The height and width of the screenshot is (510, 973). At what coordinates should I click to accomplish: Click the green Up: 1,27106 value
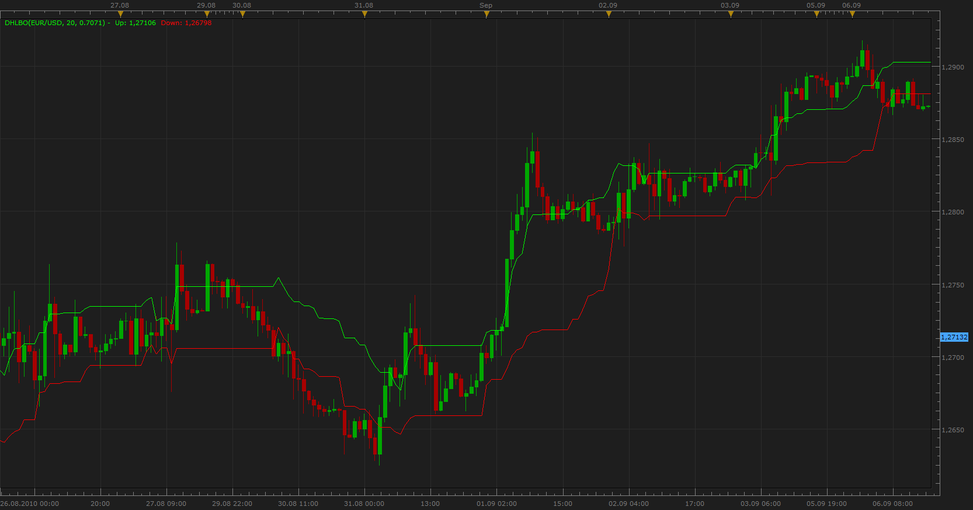tap(135, 23)
